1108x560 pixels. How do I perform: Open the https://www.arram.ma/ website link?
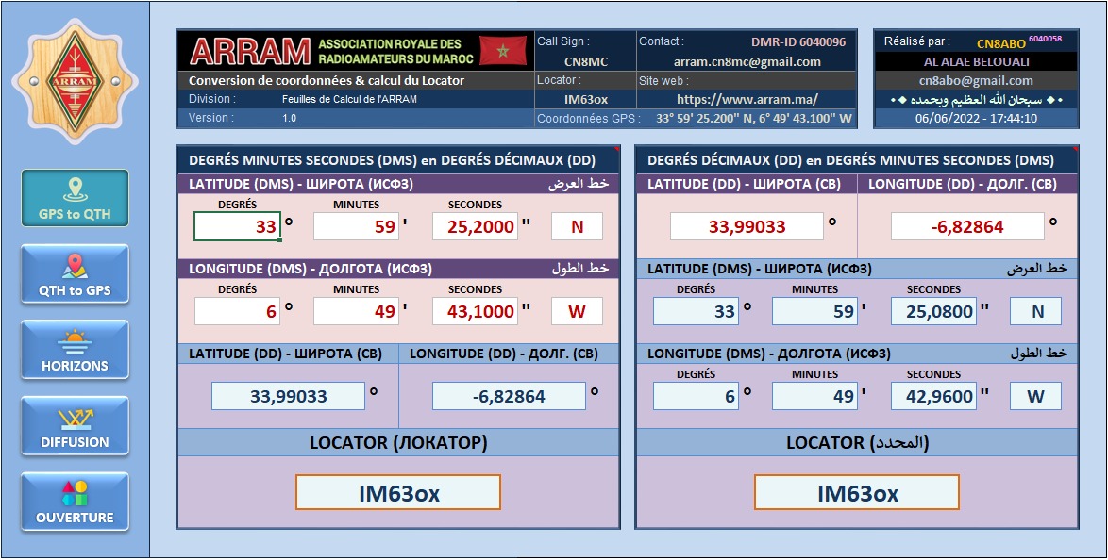point(747,99)
